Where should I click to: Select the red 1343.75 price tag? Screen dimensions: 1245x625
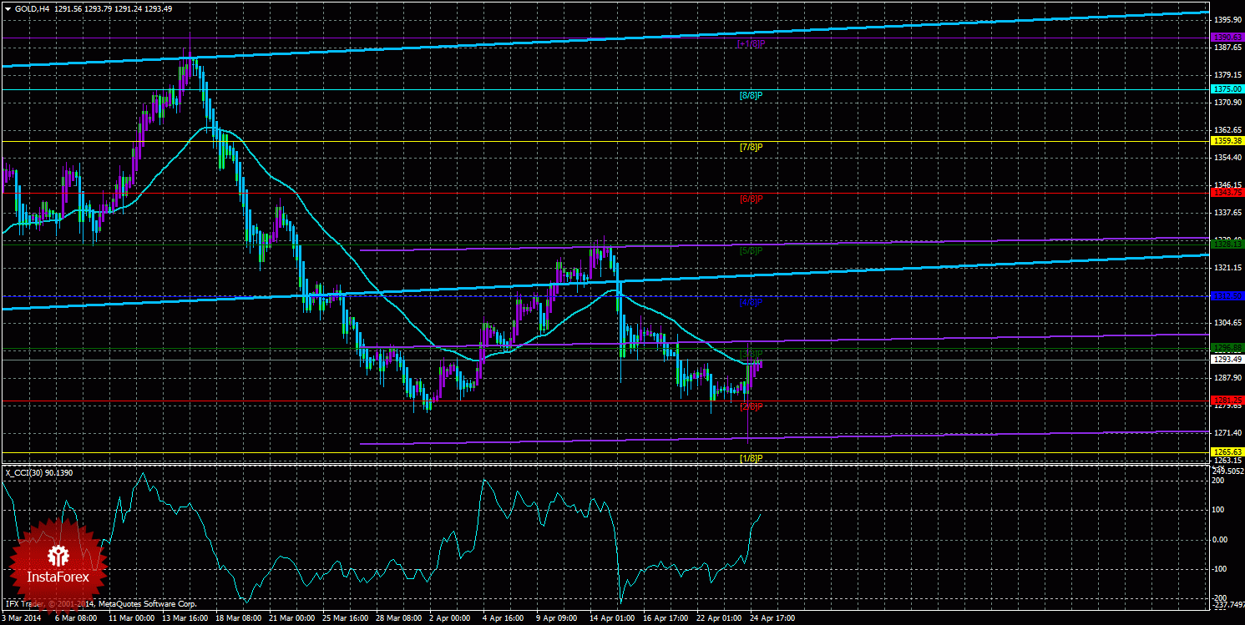(x=1227, y=192)
